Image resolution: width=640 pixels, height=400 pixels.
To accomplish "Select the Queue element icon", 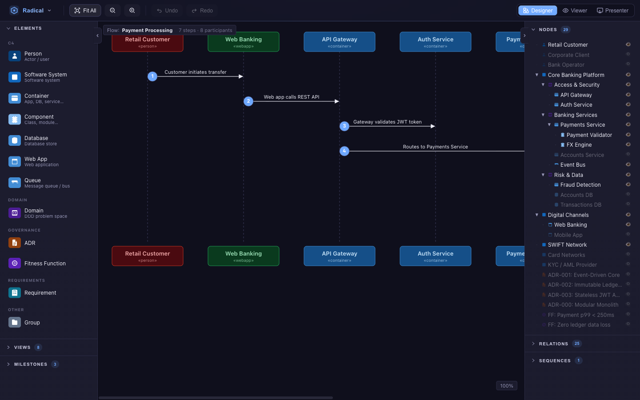I will point(15,183).
